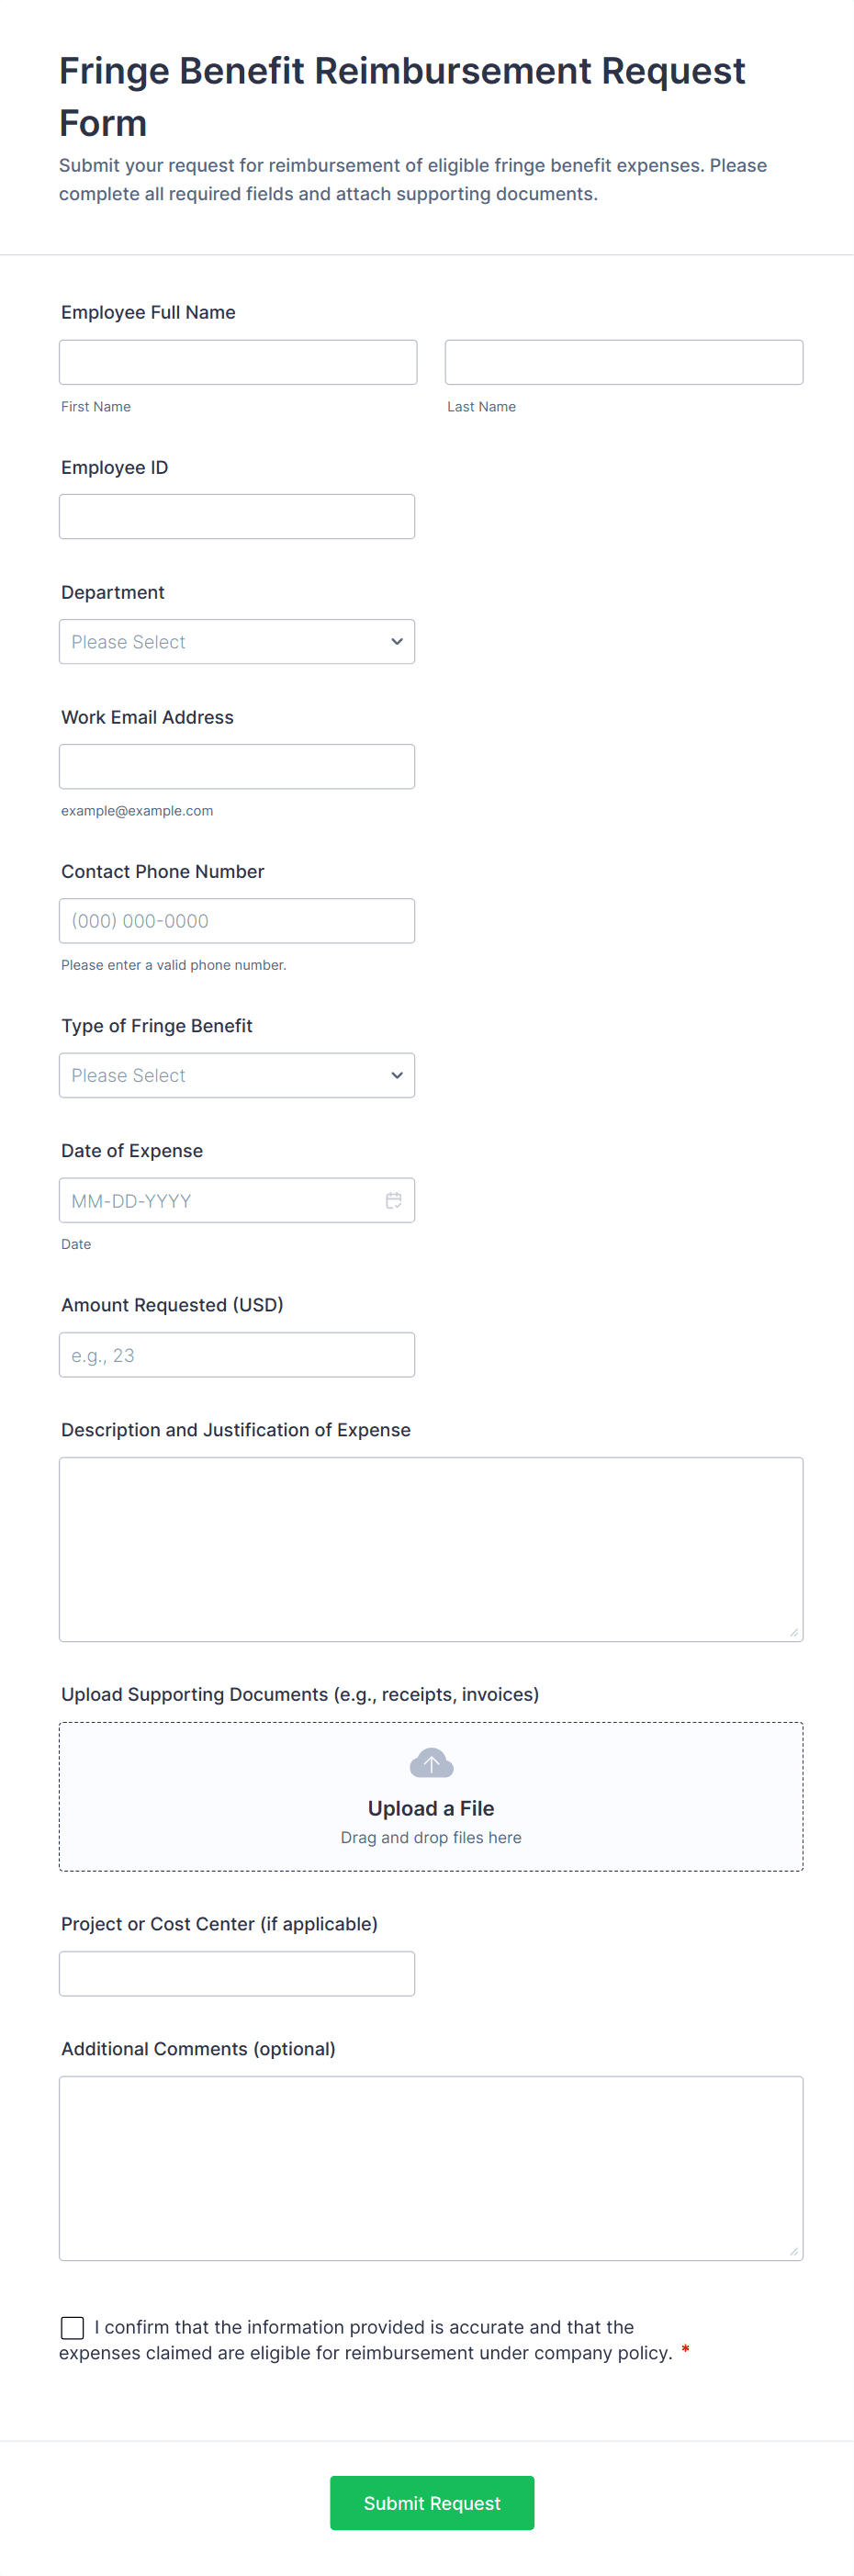Click the calendar icon in Date of Expense
This screenshot has height=2576, width=854.
point(394,1200)
